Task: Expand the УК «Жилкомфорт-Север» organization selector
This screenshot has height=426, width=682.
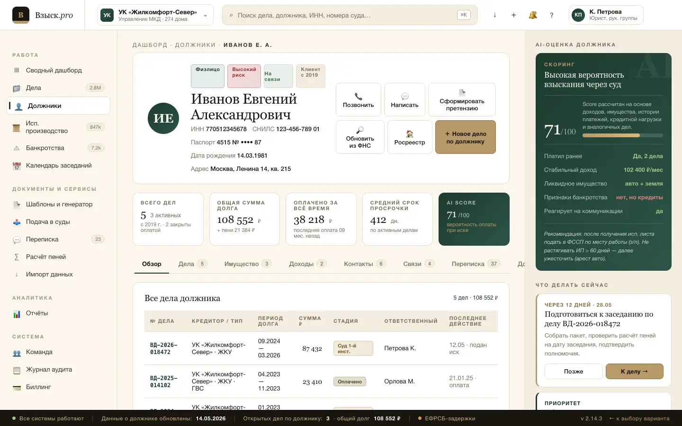Action: point(155,15)
